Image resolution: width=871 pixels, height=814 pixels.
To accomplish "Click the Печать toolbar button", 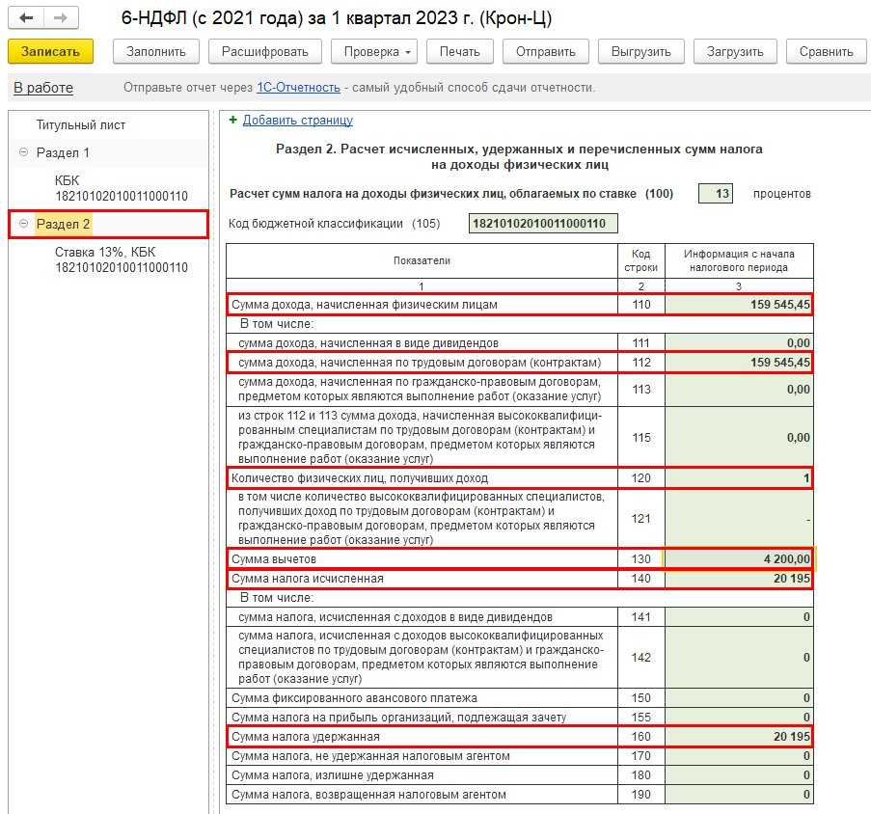I will point(459,51).
